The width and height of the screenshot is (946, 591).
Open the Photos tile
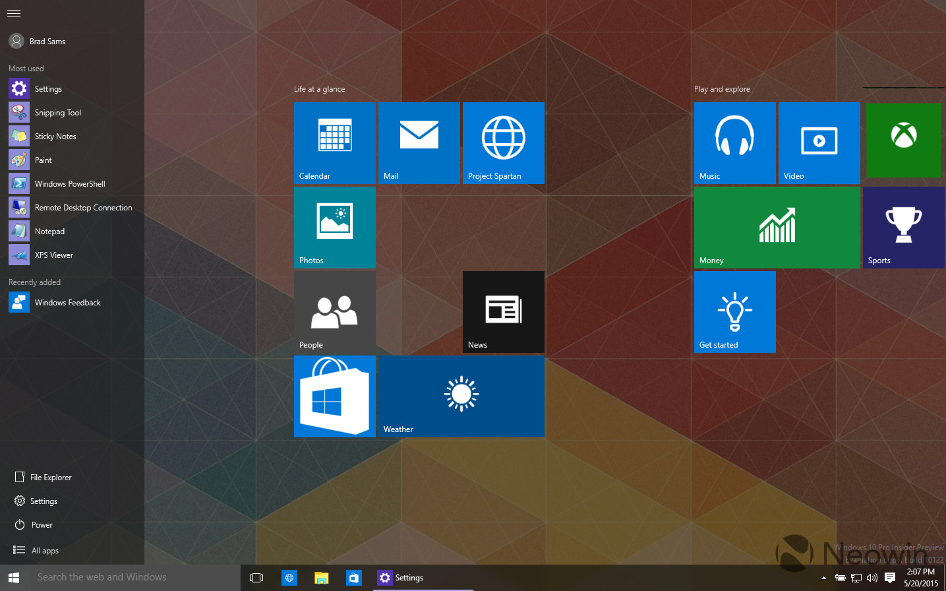[334, 228]
